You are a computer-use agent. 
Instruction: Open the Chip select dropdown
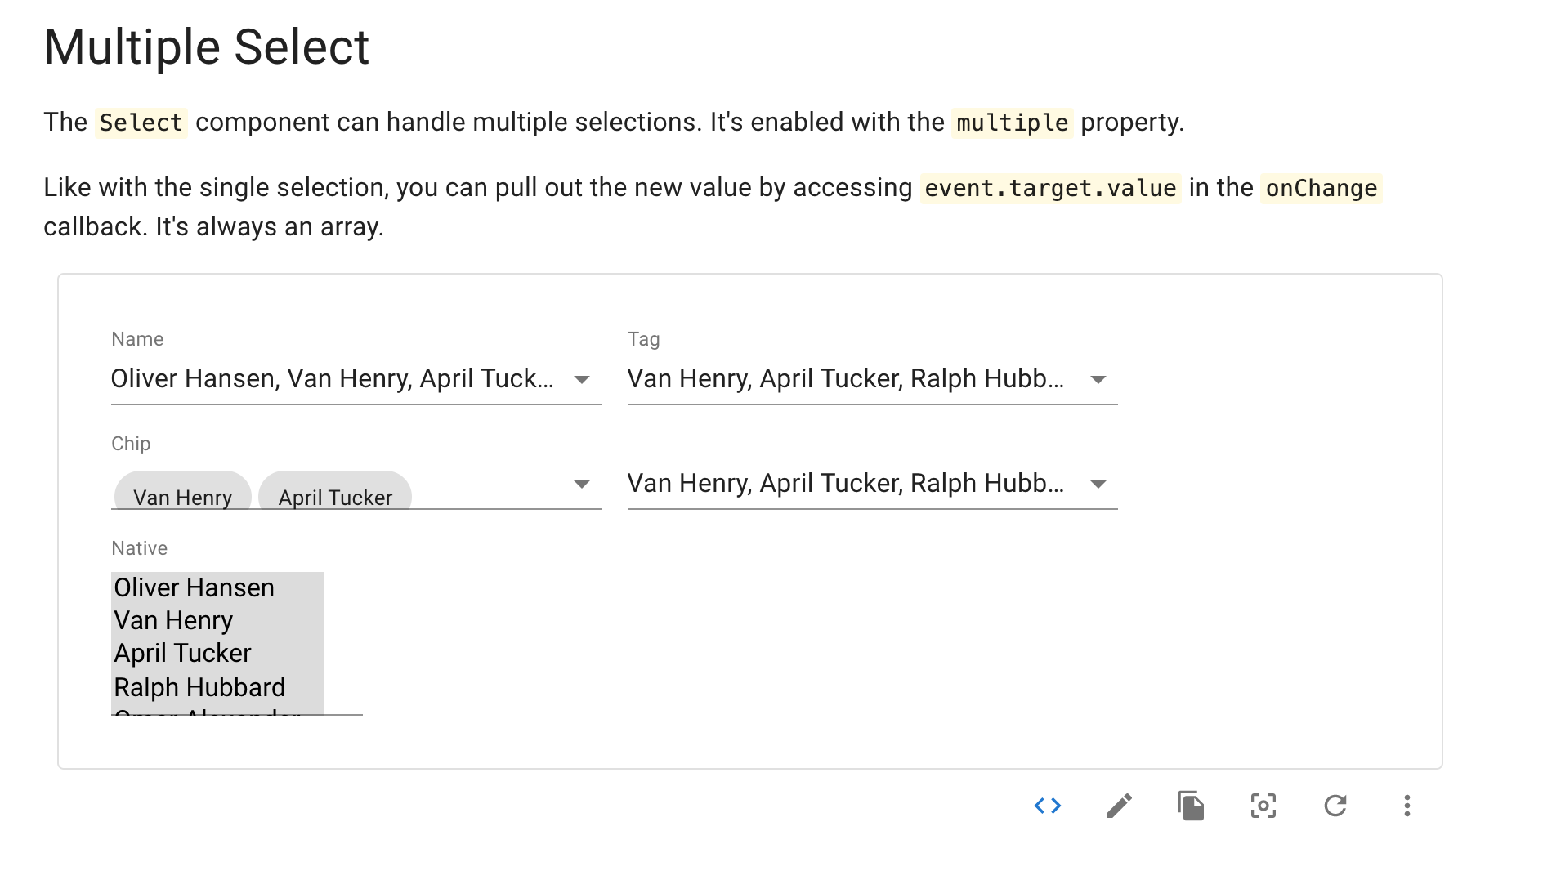(490, 484)
